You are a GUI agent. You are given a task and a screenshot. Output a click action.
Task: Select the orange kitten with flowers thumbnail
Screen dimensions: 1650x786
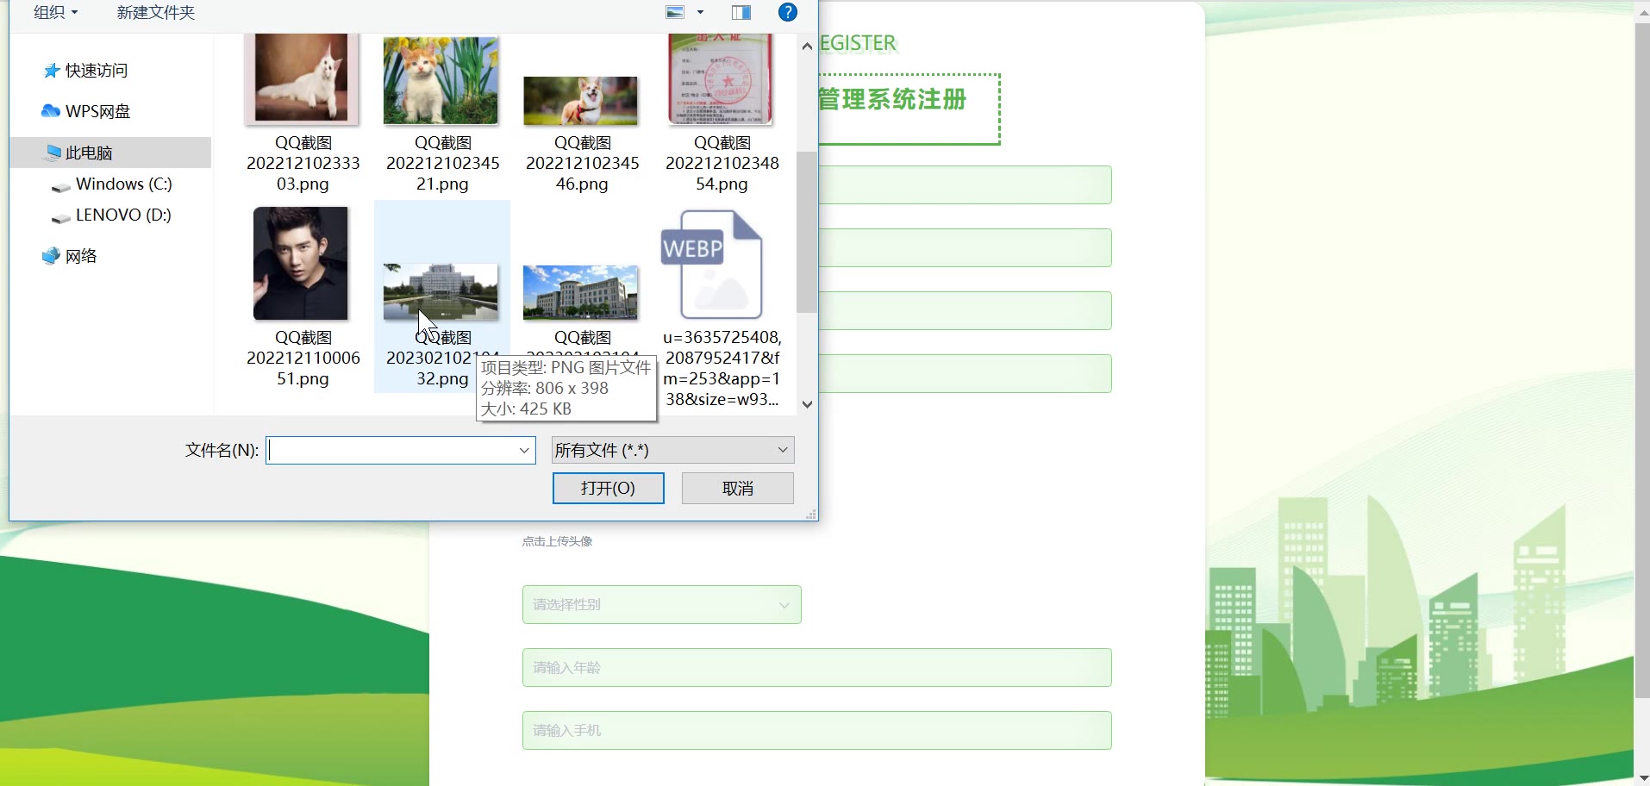441,81
